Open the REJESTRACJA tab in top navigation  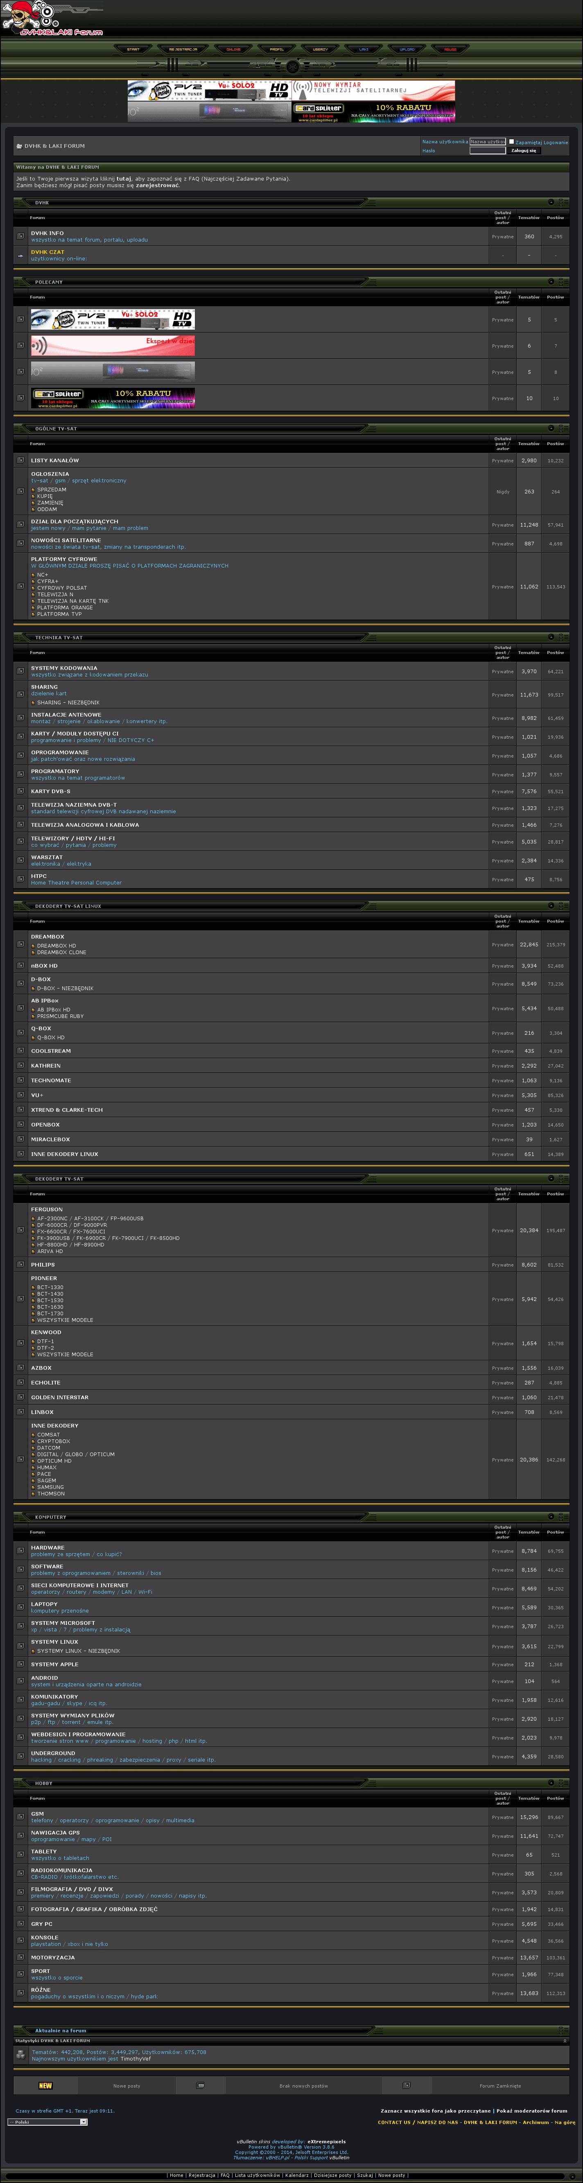coord(183,49)
